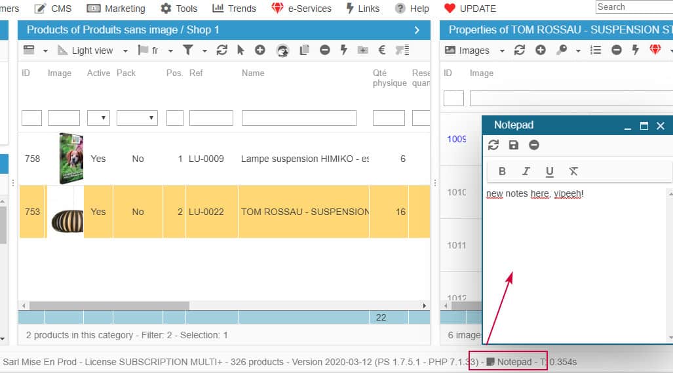This screenshot has width=673, height=373.
Task: Click the lightning bolt icon in products toolbar
Action: (343, 50)
